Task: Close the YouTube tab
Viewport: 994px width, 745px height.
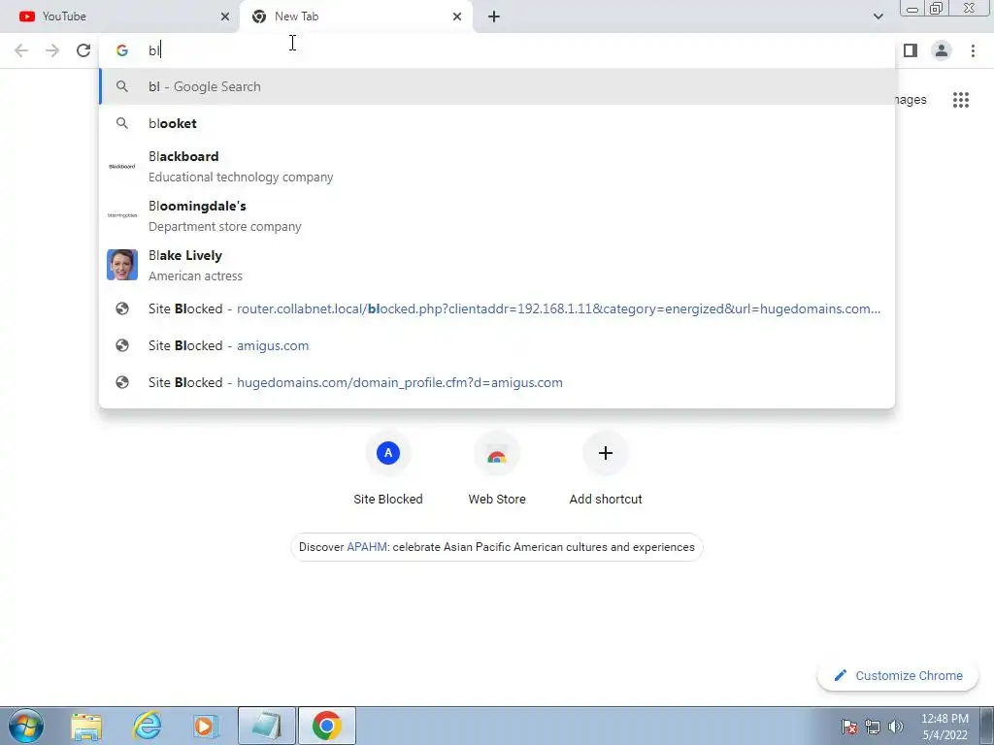Action: click(224, 16)
